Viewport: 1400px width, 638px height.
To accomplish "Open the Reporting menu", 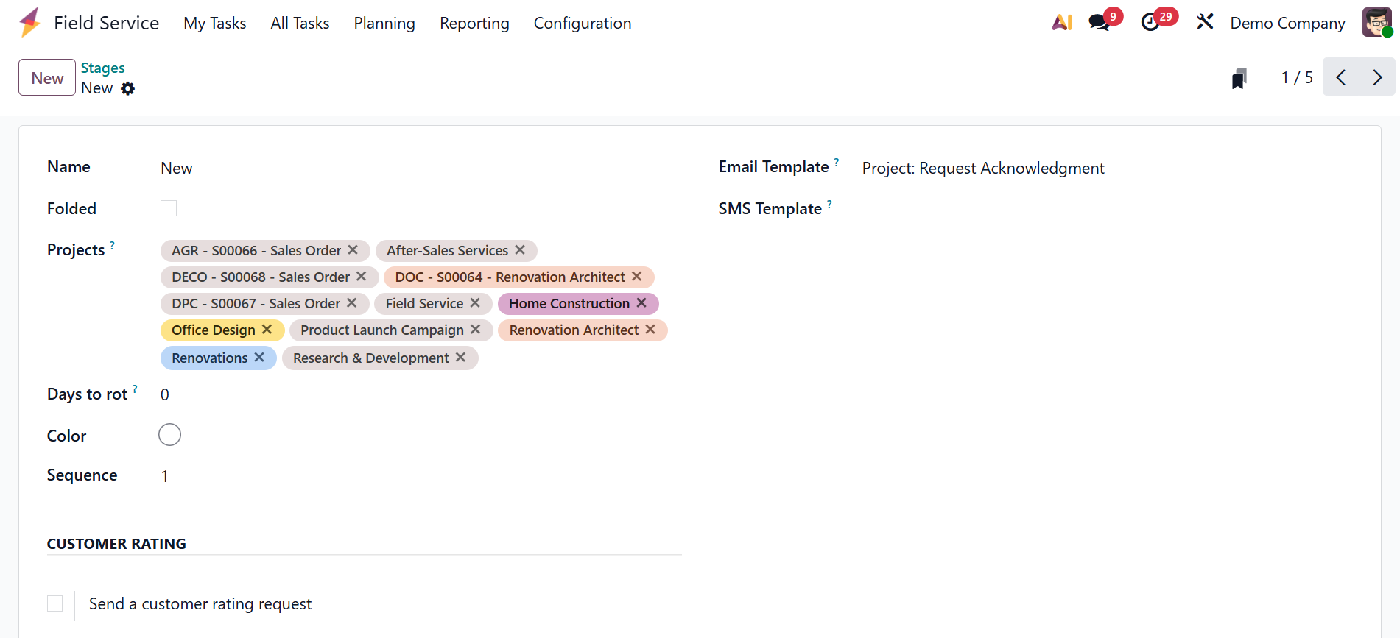I will [474, 24].
